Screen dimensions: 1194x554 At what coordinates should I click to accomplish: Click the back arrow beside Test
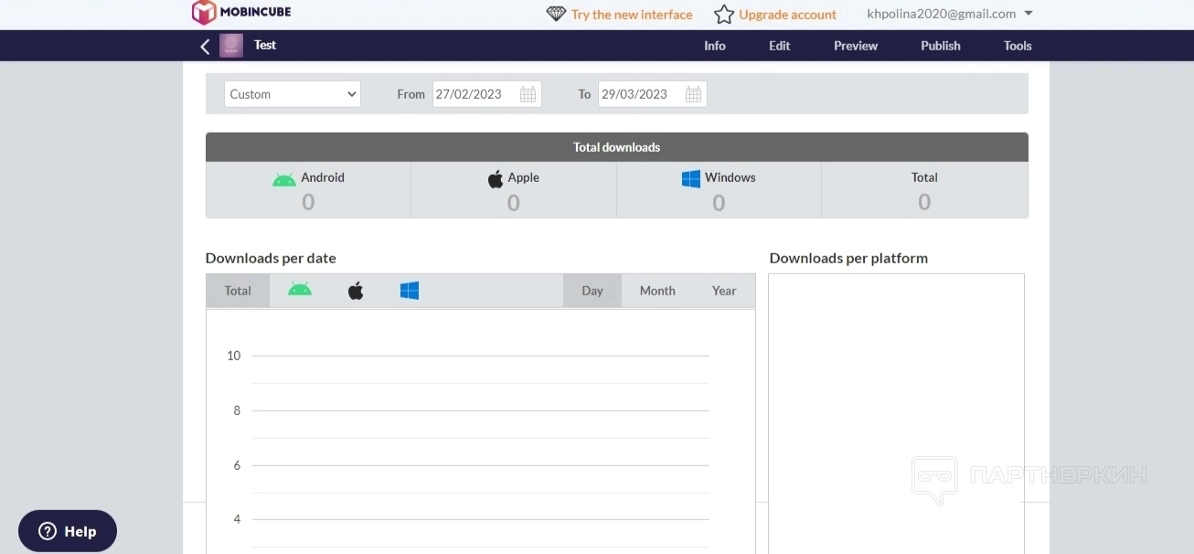click(205, 46)
